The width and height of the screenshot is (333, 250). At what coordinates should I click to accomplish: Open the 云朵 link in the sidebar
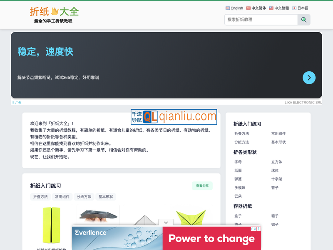(x=237, y=196)
